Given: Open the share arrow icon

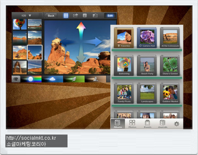Looking at the screenshot, I should 75,15.
